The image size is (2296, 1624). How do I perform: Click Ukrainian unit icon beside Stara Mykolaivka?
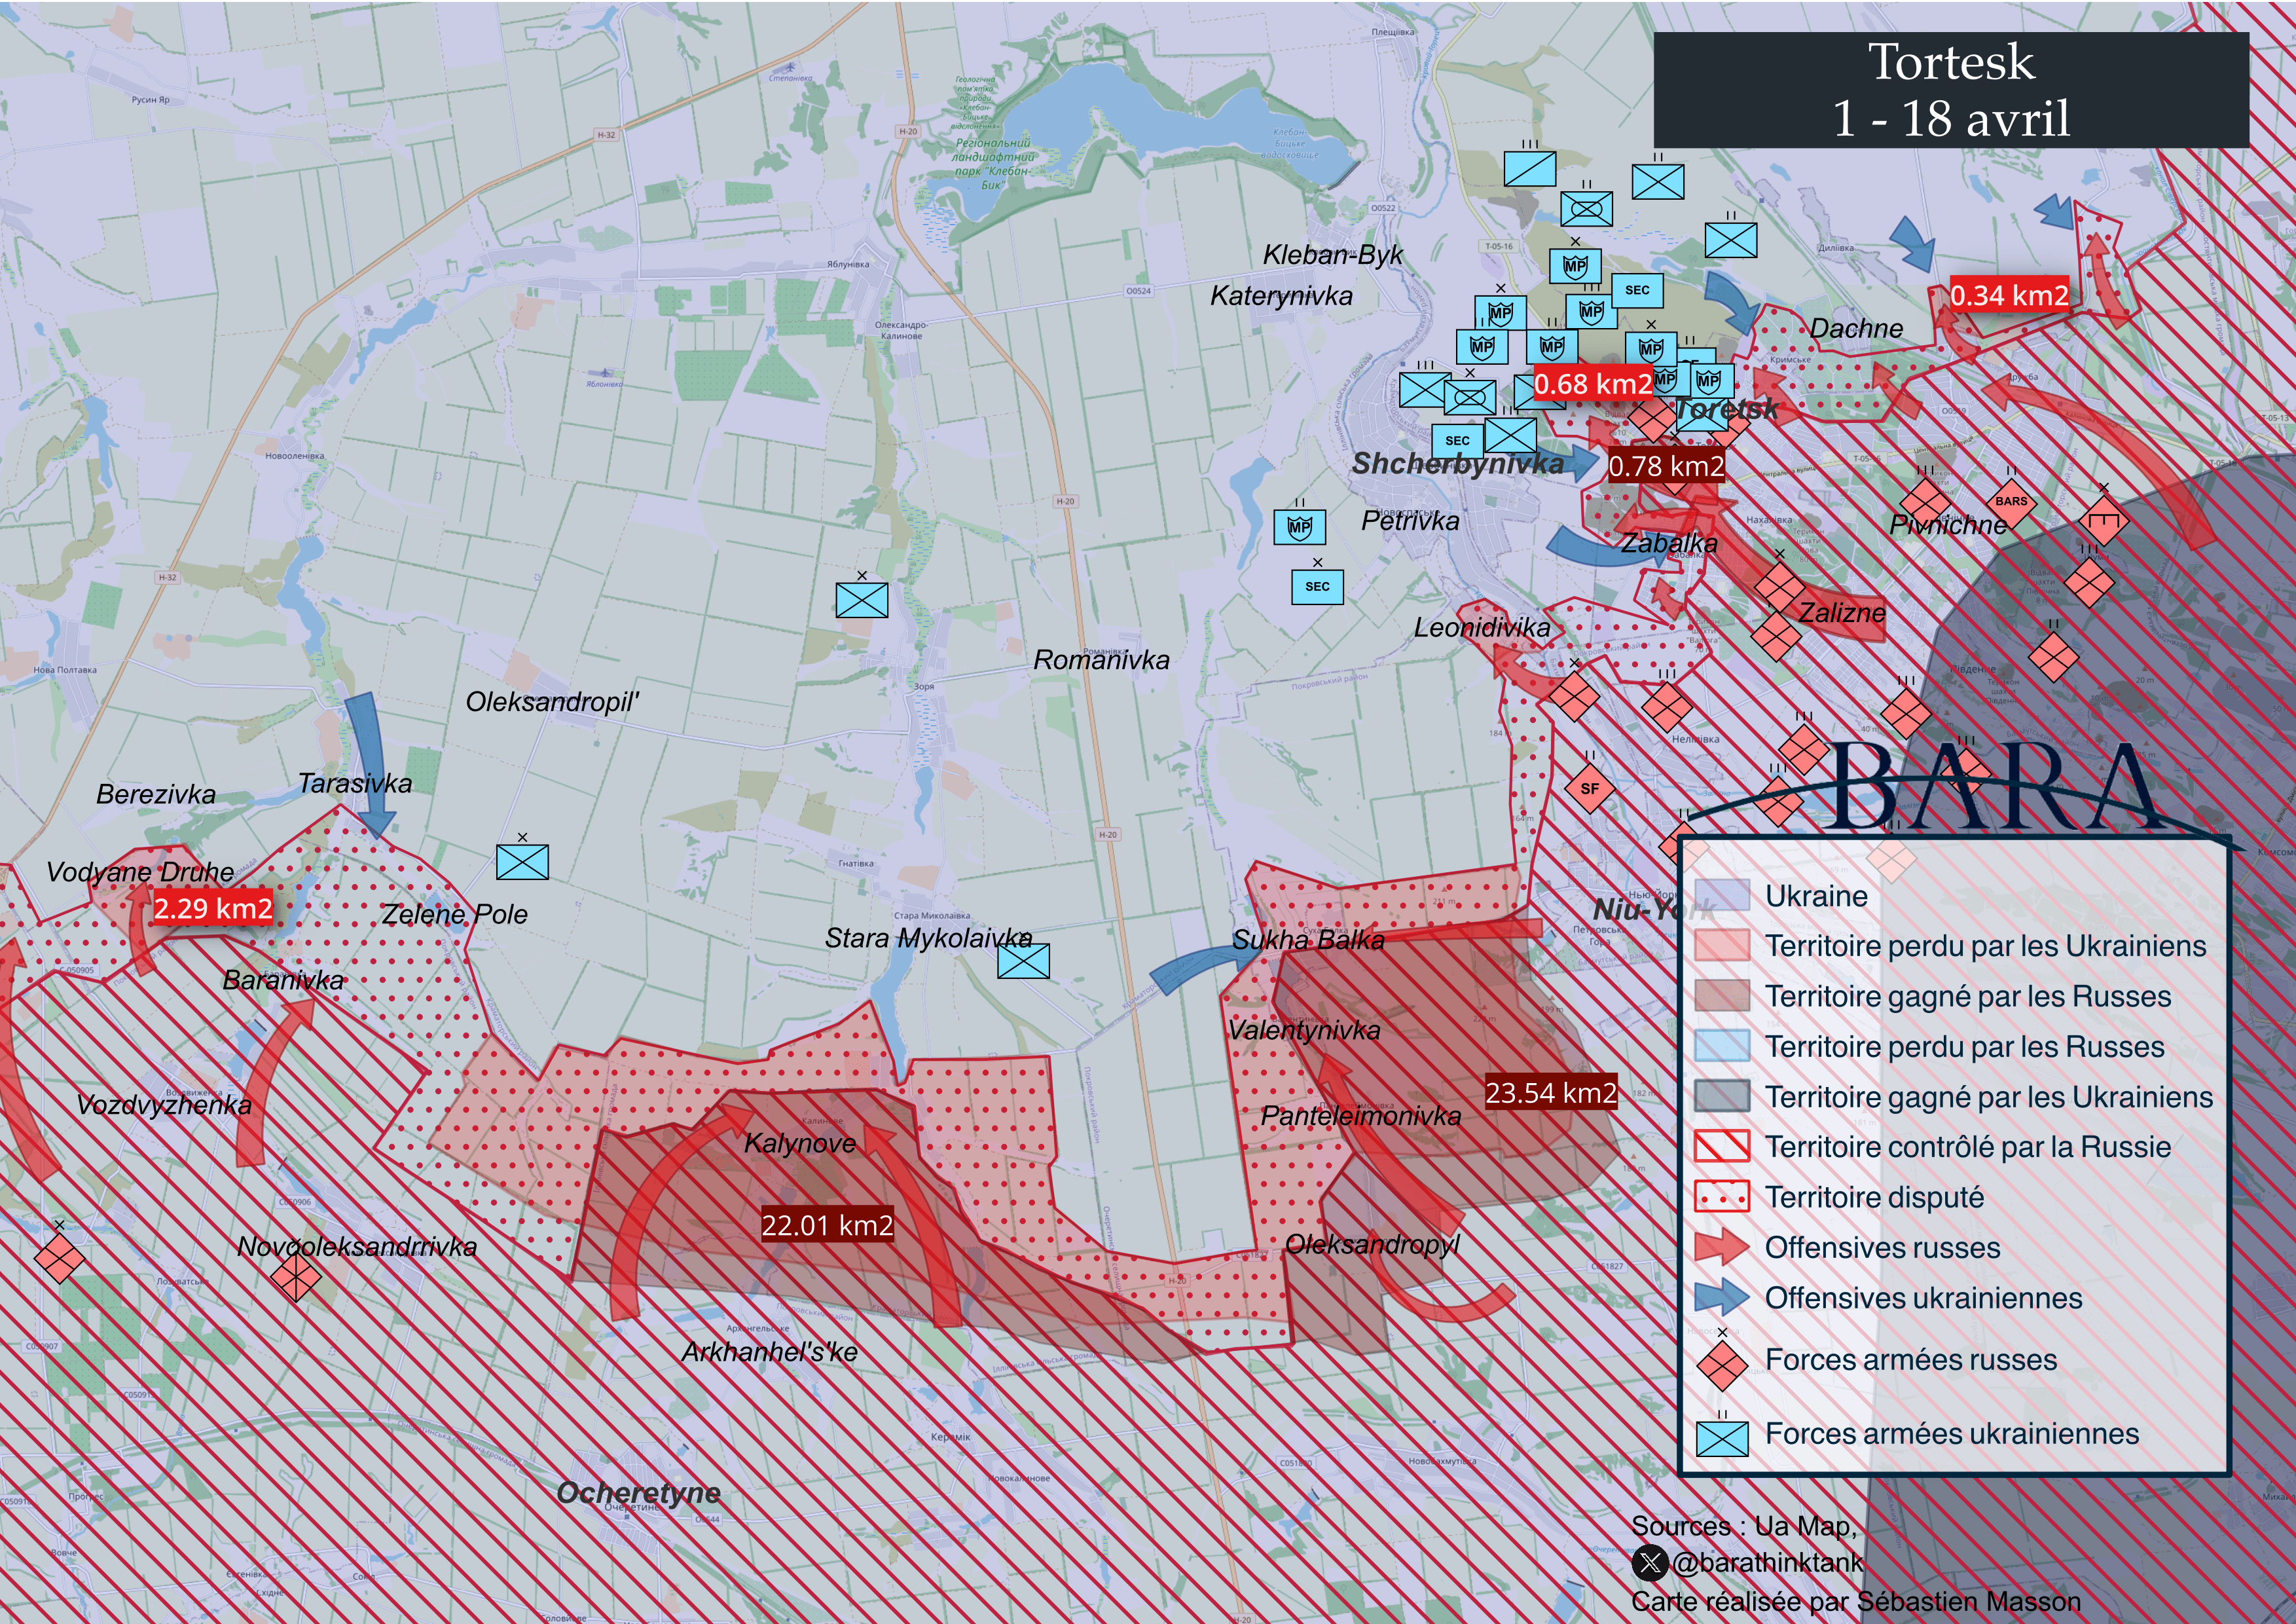pyautogui.click(x=1023, y=961)
